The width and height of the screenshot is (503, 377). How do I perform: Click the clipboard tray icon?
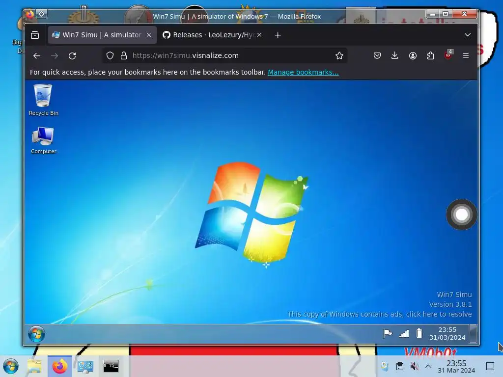pyautogui.click(x=400, y=366)
